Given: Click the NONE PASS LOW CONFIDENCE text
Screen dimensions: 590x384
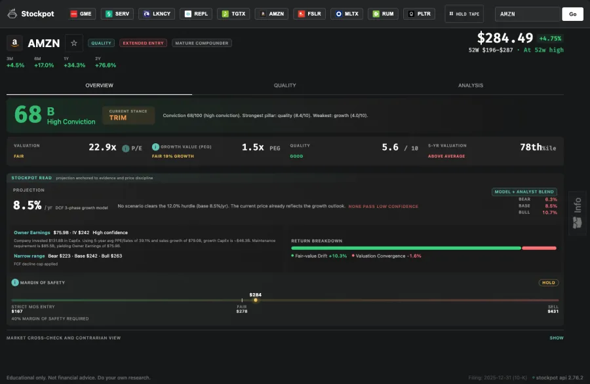Looking at the screenshot, I should pos(383,207).
